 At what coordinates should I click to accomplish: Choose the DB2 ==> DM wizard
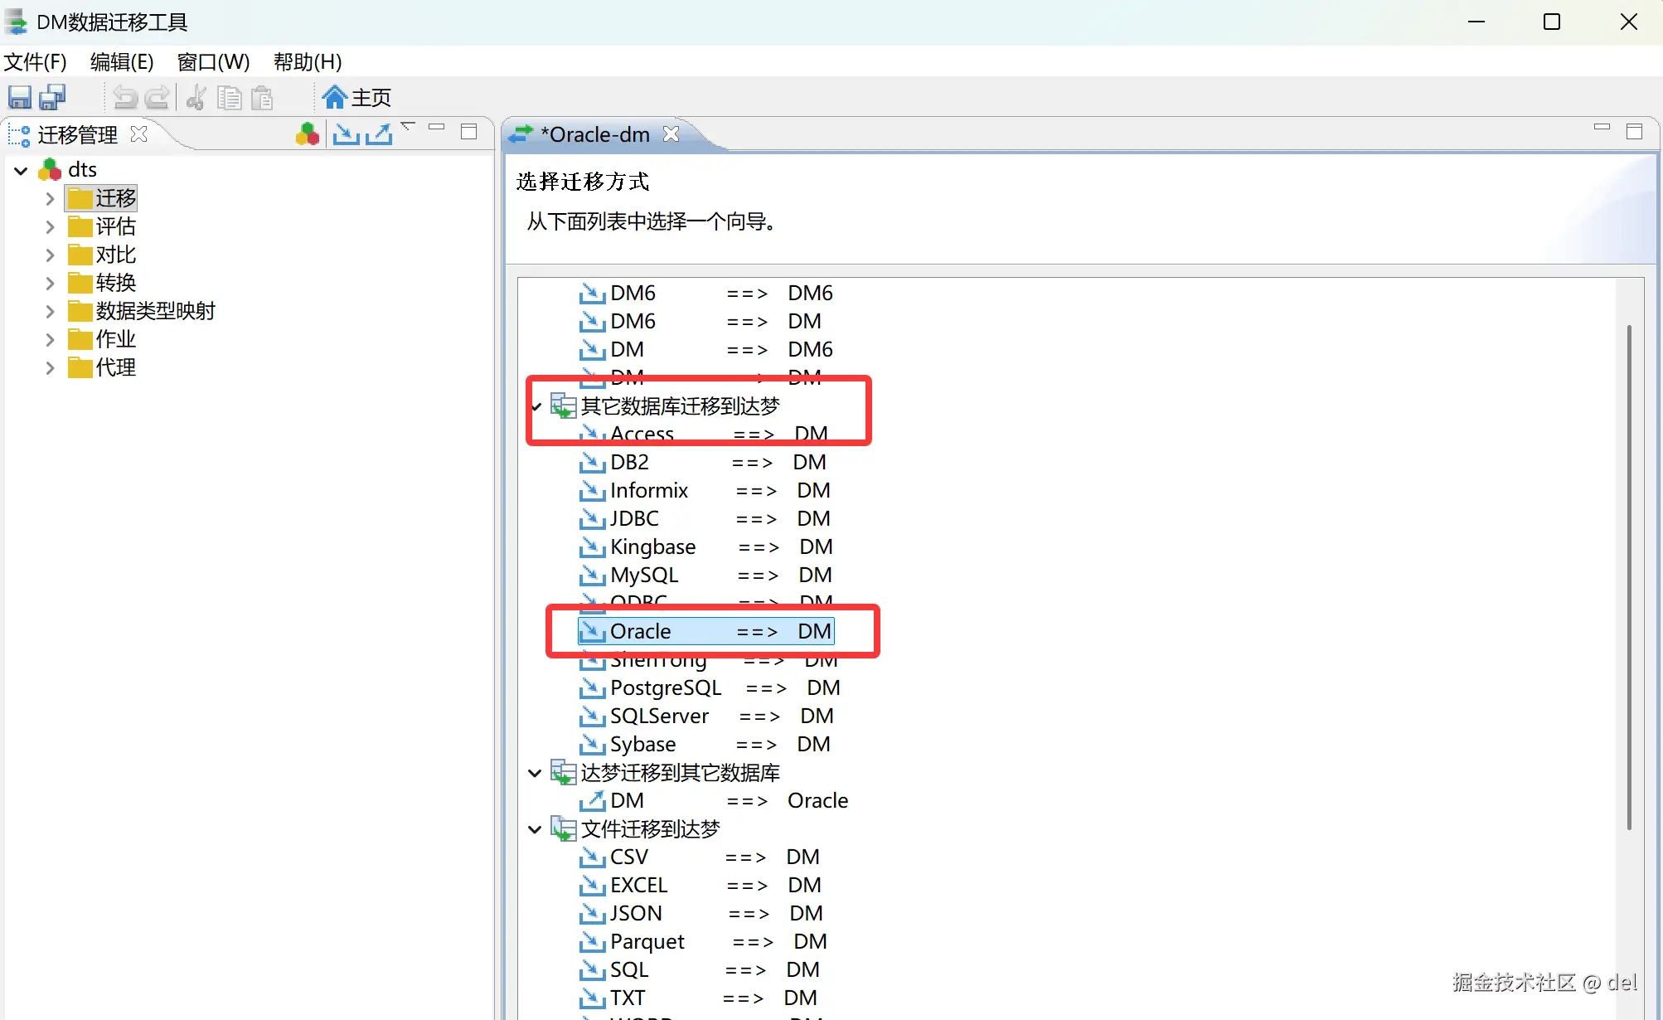703,462
